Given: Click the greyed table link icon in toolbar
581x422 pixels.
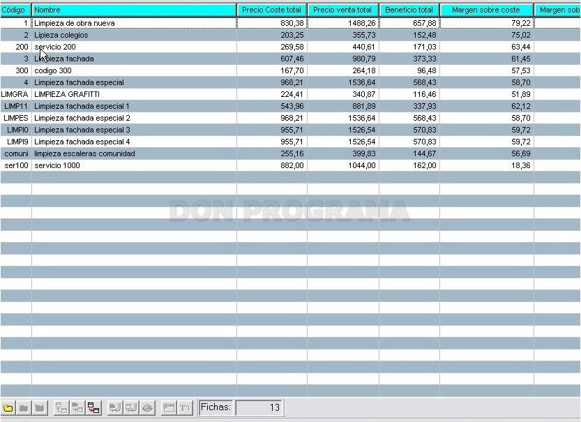Looking at the screenshot, I should [61, 408].
